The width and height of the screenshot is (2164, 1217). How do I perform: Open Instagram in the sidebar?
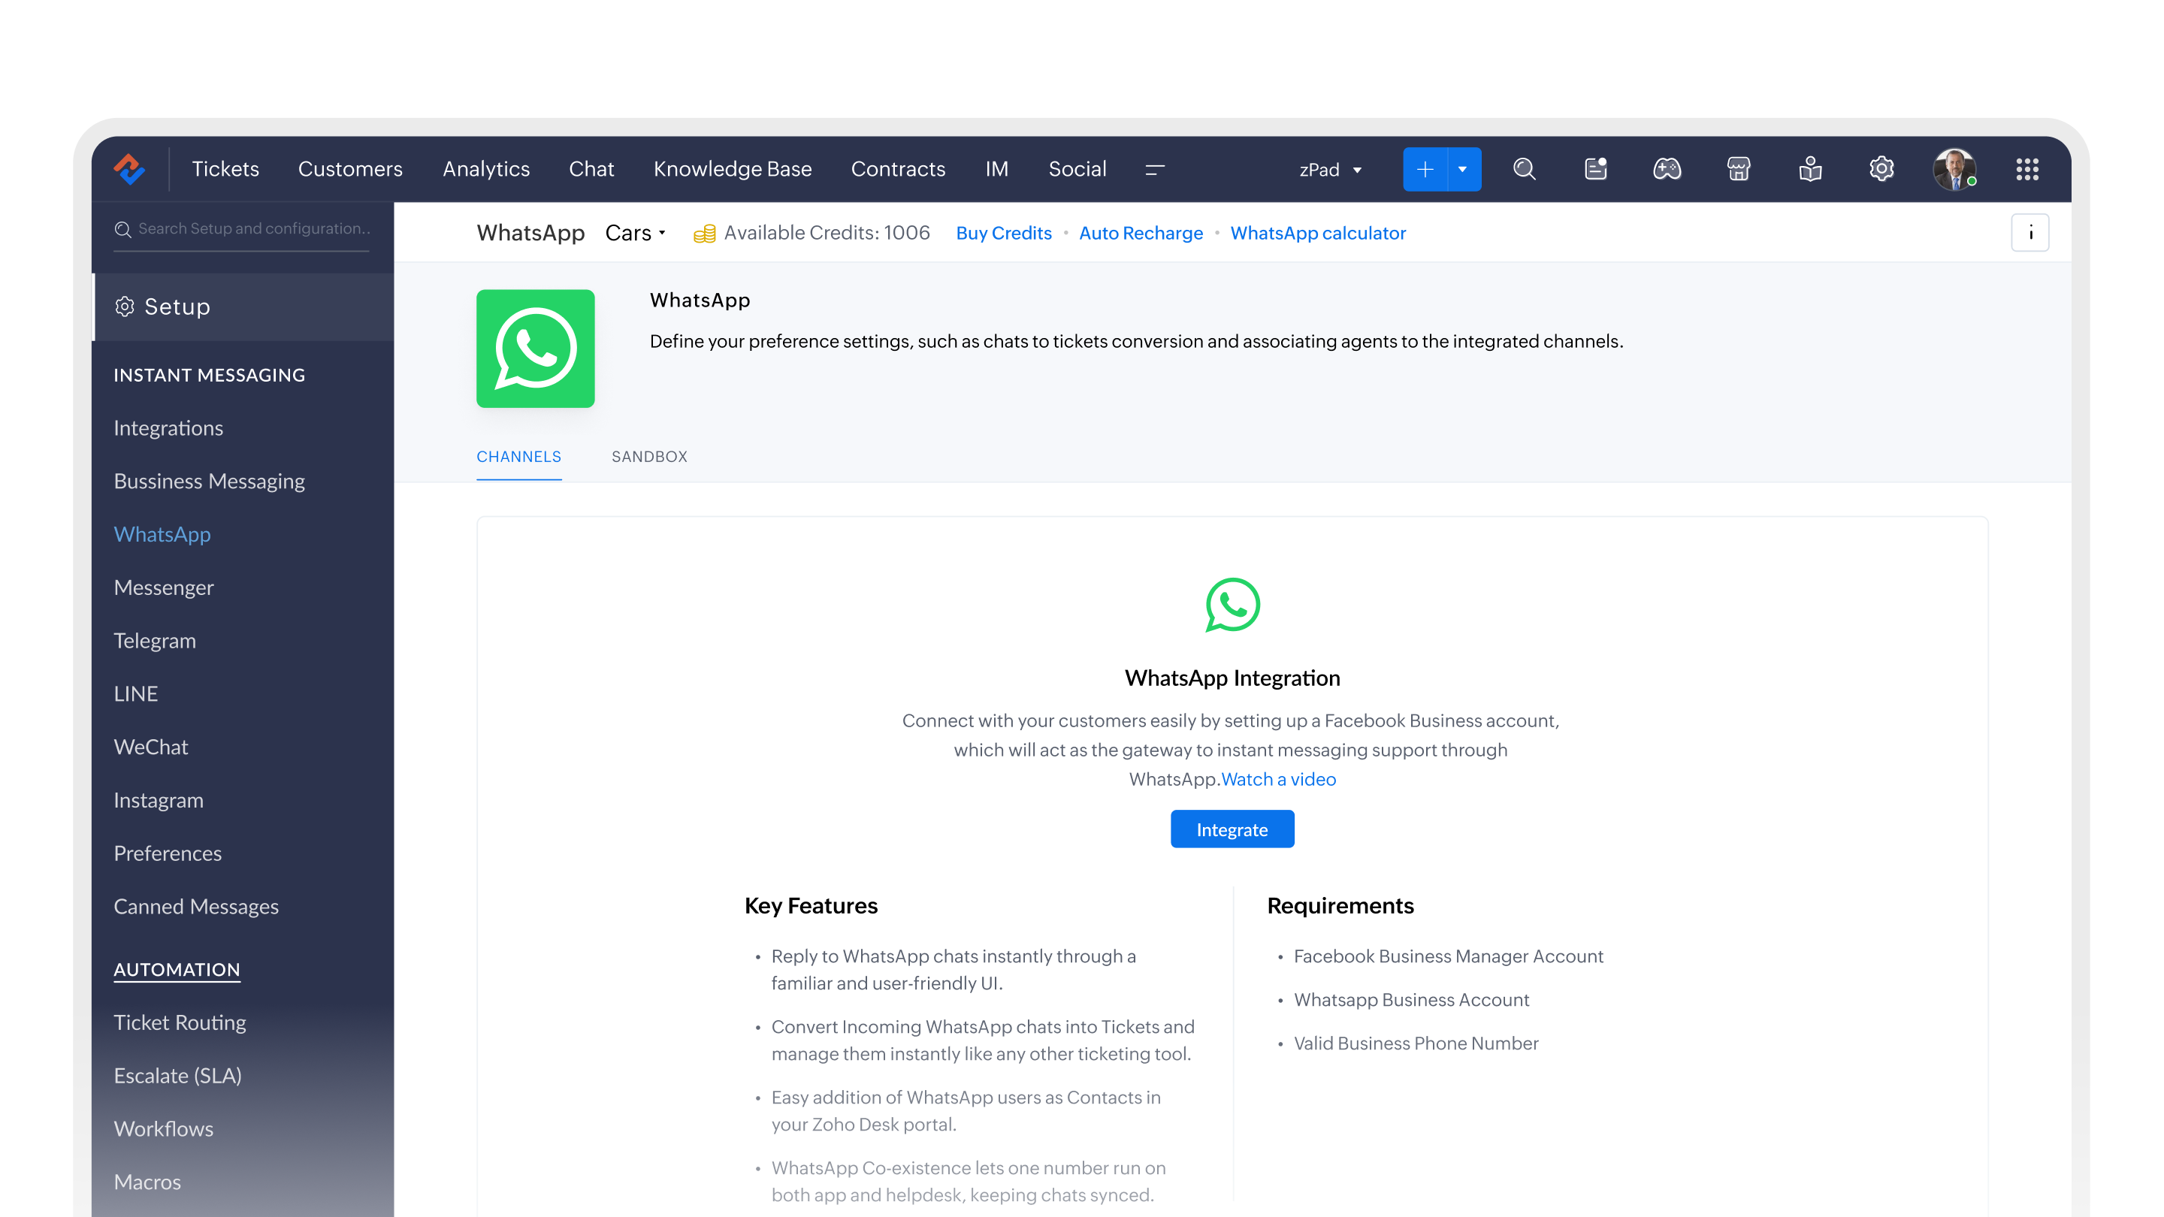coord(158,799)
